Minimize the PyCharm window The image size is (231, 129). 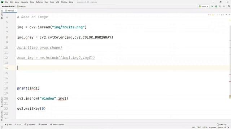pyautogui.click(x=213, y=2)
